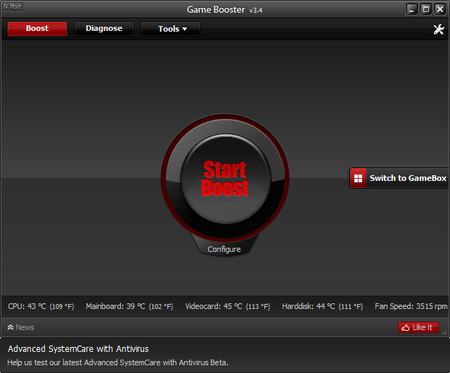Close the Game Booster window
Image resolution: width=450 pixels, height=373 pixels.
tap(439, 9)
